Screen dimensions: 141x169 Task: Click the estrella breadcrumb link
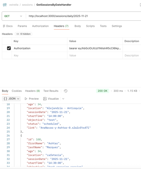(14, 5)
